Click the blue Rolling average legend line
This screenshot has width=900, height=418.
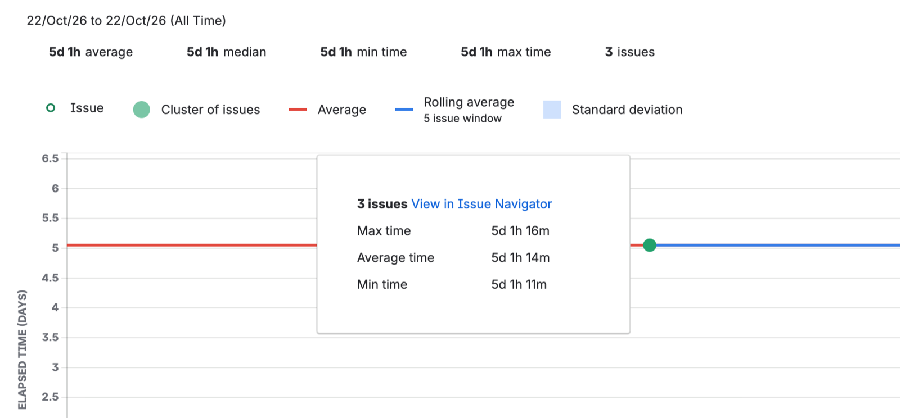click(404, 110)
